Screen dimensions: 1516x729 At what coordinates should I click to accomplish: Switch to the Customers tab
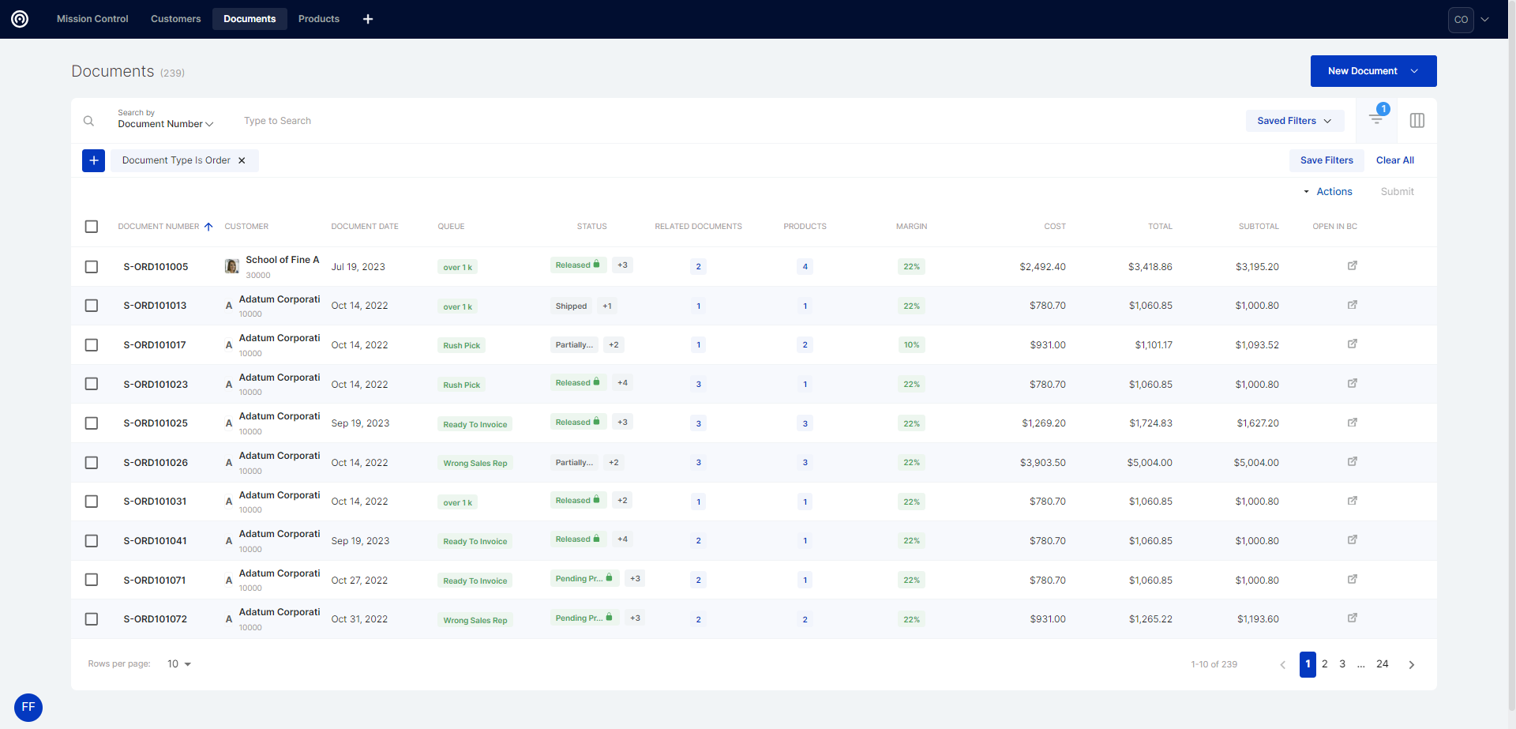(x=175, y=19)
